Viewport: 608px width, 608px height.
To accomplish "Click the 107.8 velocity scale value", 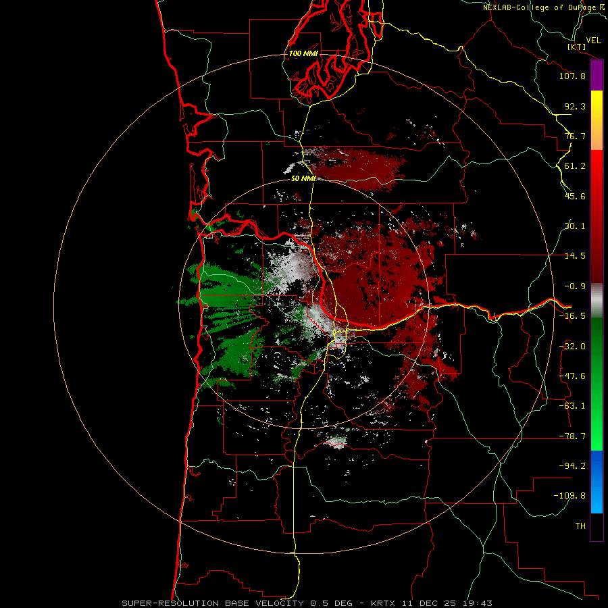I will point(572,76).
